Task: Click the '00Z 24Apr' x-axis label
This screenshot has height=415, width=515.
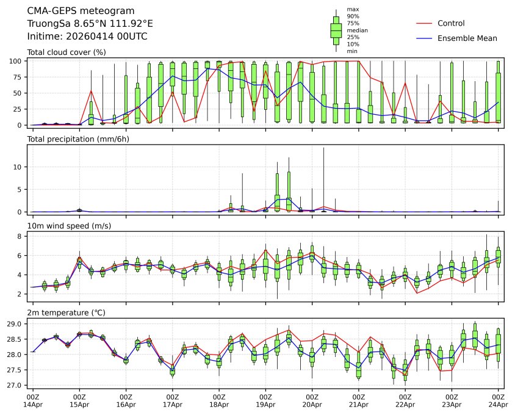Action: (x=498, y=400)
